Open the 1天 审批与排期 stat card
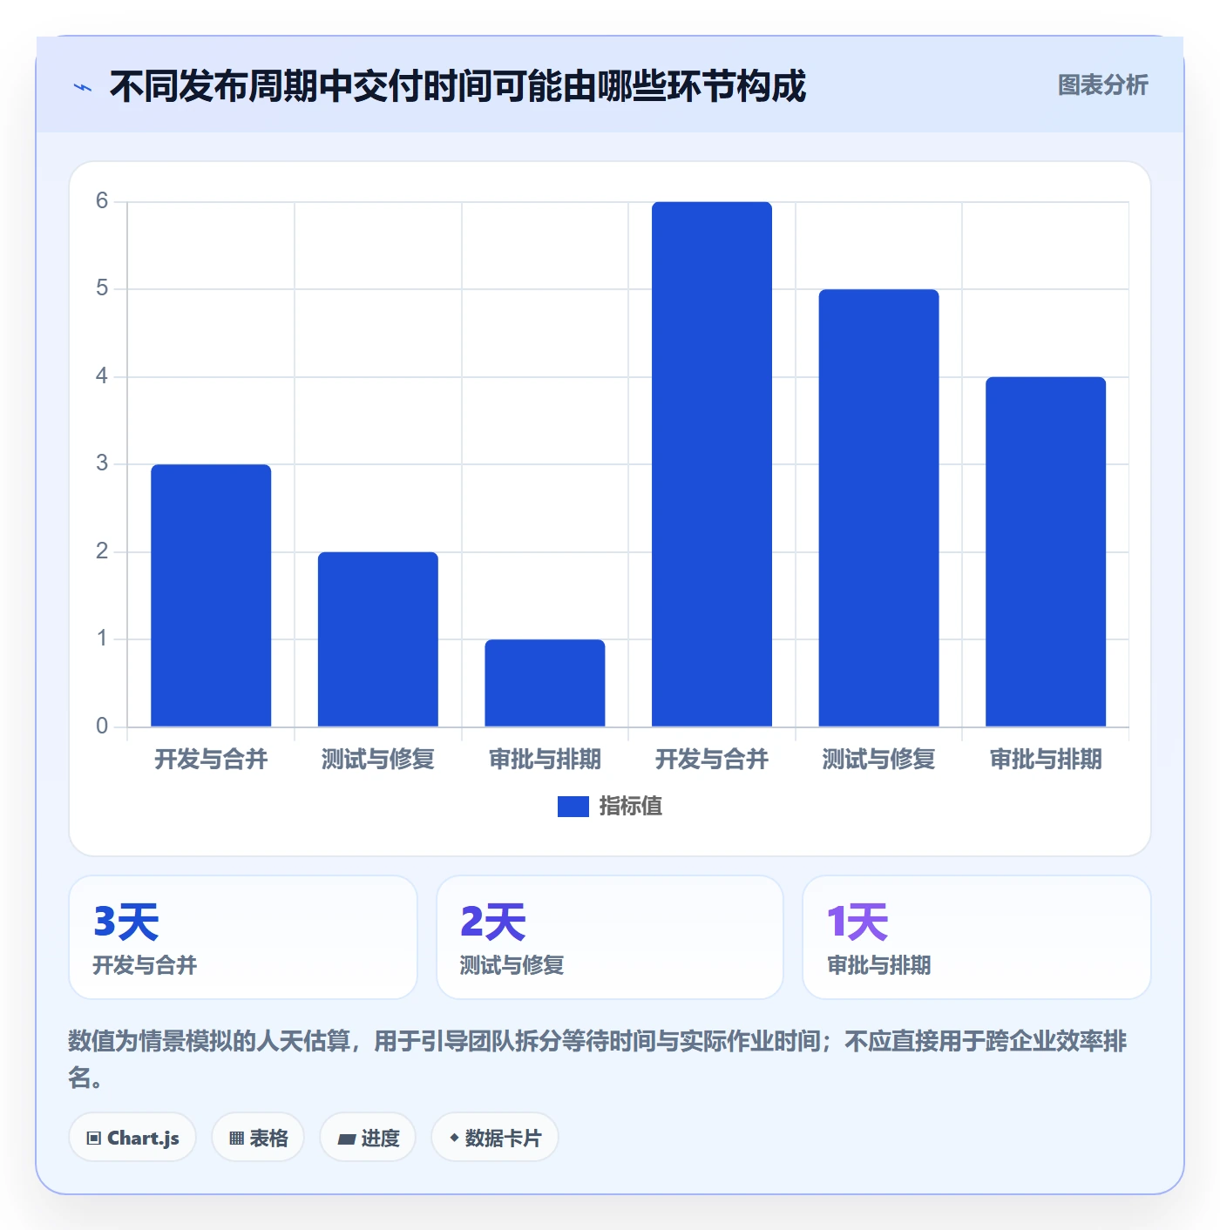The width and height of the screenshot is (1220, 1230). (x=977, y=937)
